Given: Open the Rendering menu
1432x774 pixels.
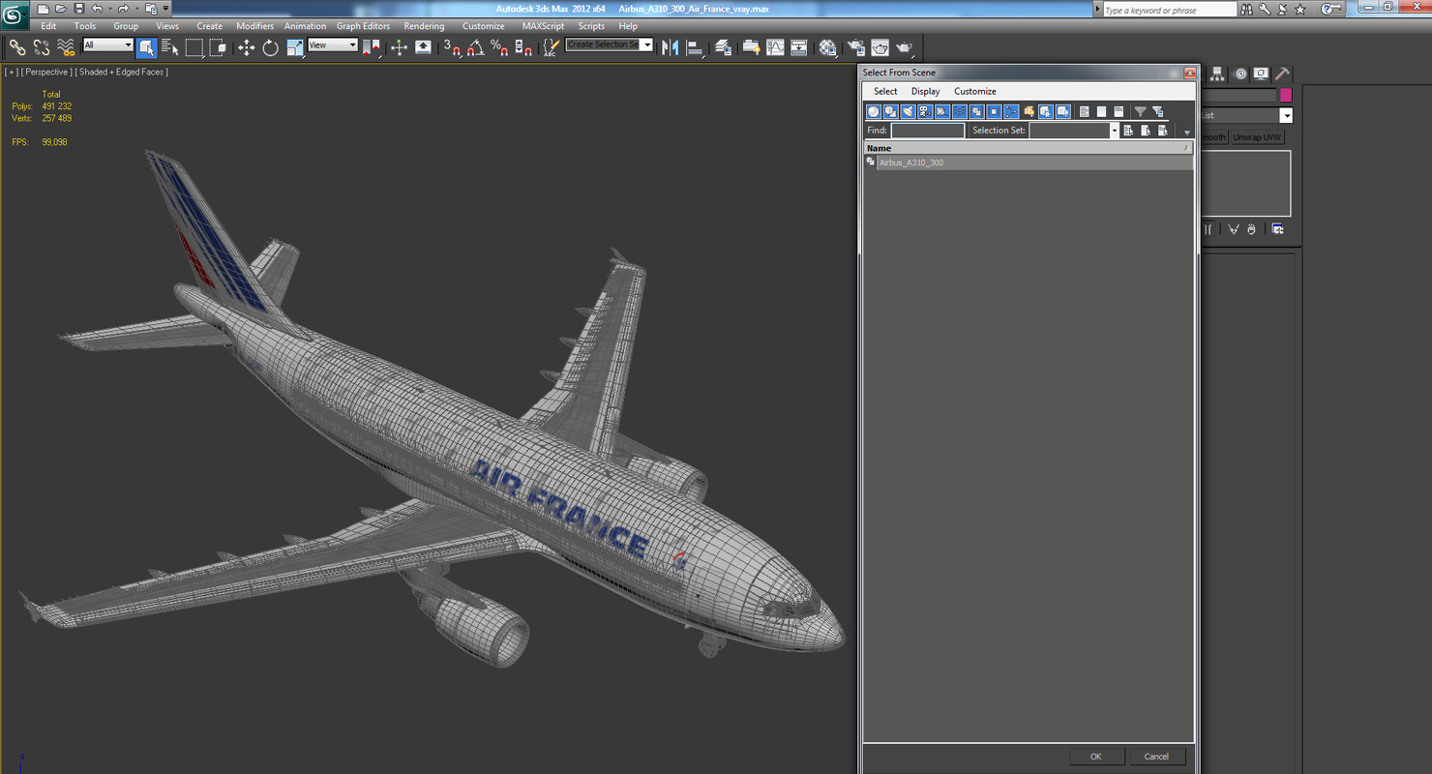Looking at the screenshot, I should click(x=424, y=26).
